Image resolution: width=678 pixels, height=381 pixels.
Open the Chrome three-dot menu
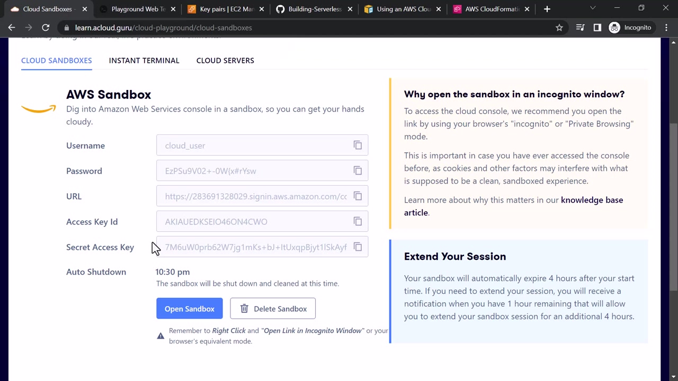(x=666, y=28)
